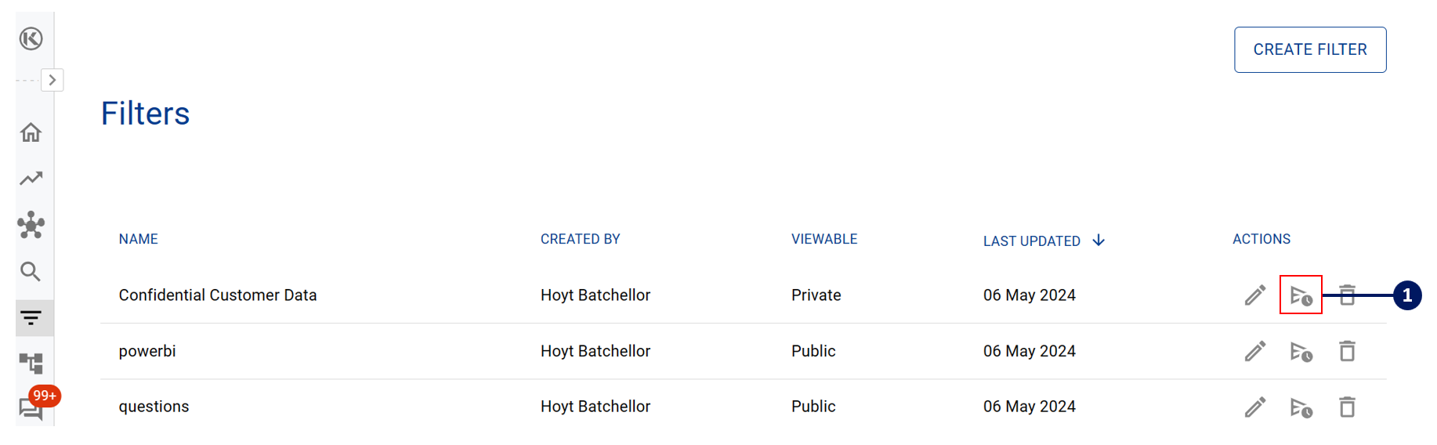Click the CREATE FILTER button
Screen dimensions: 1437x445
(x=1310, y=50)
